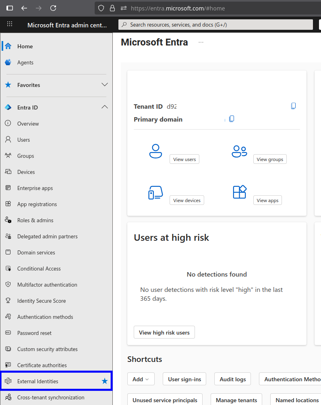Viewport: 321px width, 405px height.
Task: Click the View devices button
Action: click(187, 200)
